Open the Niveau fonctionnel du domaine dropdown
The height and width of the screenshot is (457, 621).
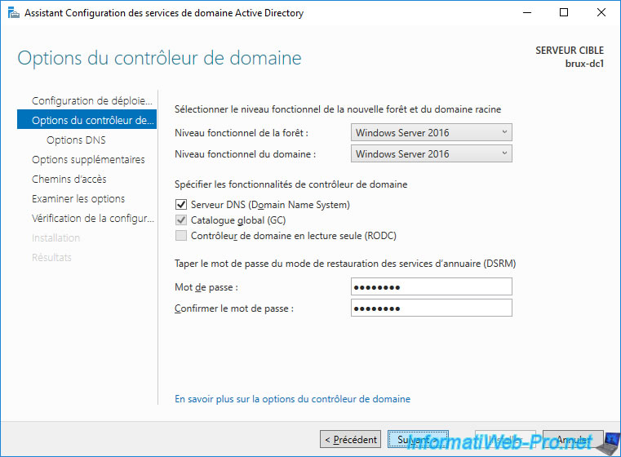pos(431,153)
